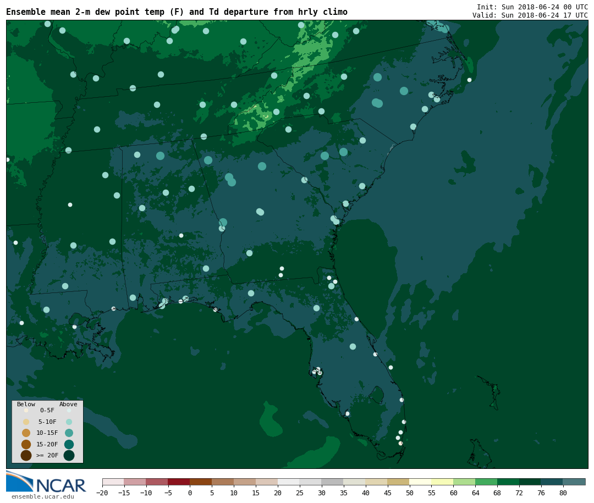Pick the colorbar swatch between 76 and 80
Screen dimensions: 594x503
[x=553, y=482]
